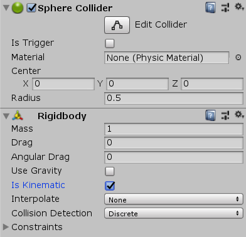
Task: Click the Center X axis label
Action: point(26,84)
